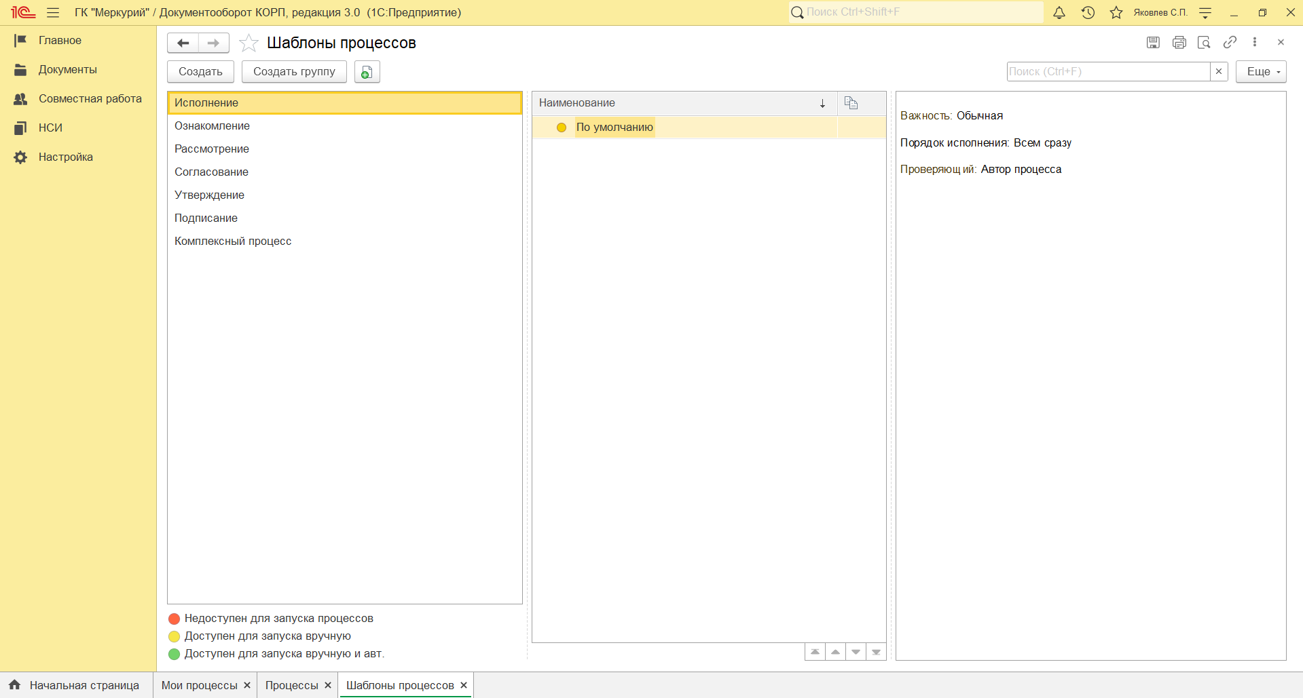
Task: Click Важность: Обычная text
Action: point(951,115)
